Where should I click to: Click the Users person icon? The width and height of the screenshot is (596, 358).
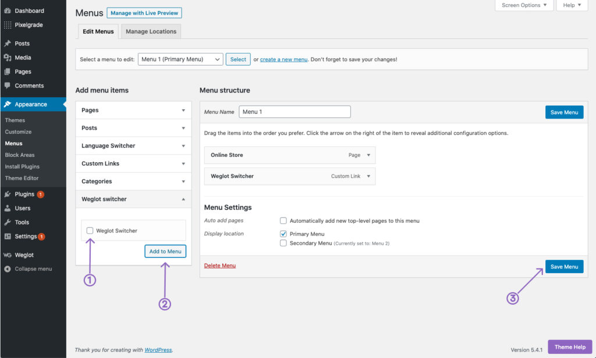pyautogui.click(x=7, y=208)
